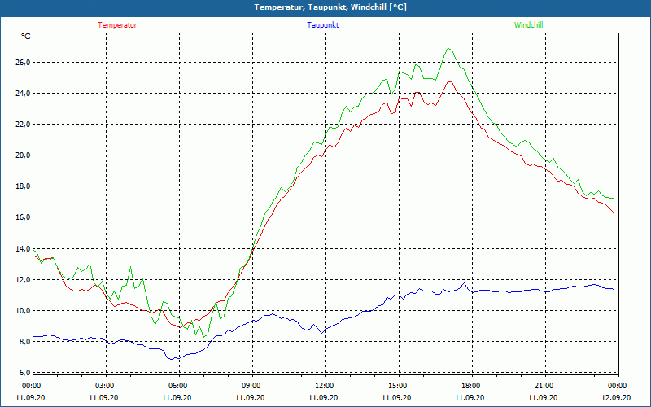Click the 20,0 y-axis value
This screenshot has width=651, height=407.
tap(23, 155)
